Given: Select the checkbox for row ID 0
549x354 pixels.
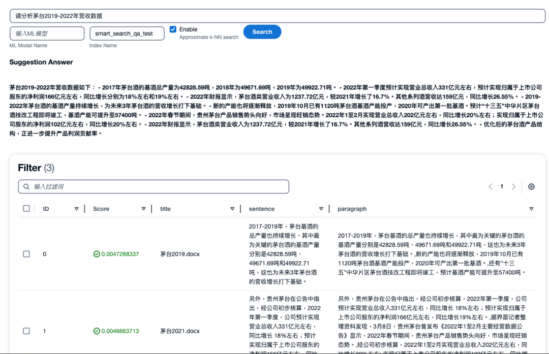Looking at the screenshot, I should pos(26,254).
